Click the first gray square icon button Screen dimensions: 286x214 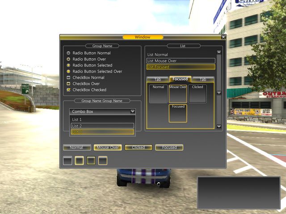pos(67,160)
